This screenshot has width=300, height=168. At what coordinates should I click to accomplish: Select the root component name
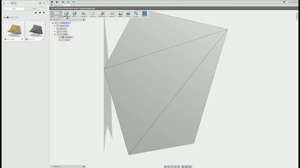click(x=65, y=23)
